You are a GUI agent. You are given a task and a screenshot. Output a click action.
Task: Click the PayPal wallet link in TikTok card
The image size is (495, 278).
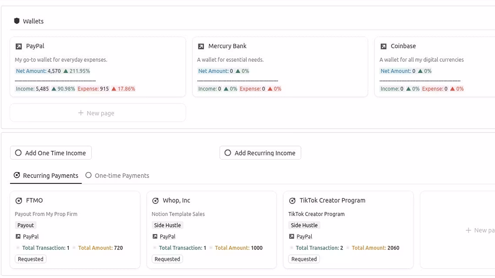pos(304,236)
